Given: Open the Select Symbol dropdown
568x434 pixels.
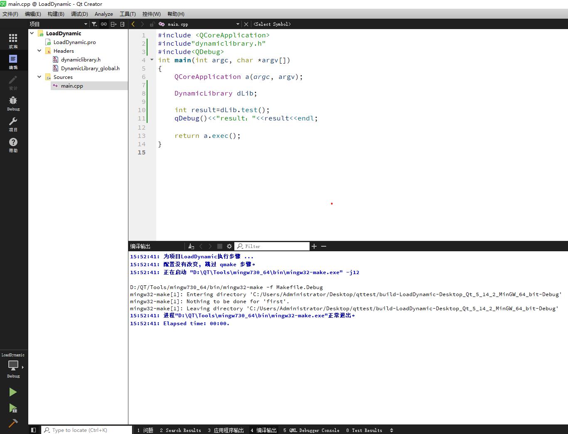Looking at the screenshot, I should pos(272,24).
